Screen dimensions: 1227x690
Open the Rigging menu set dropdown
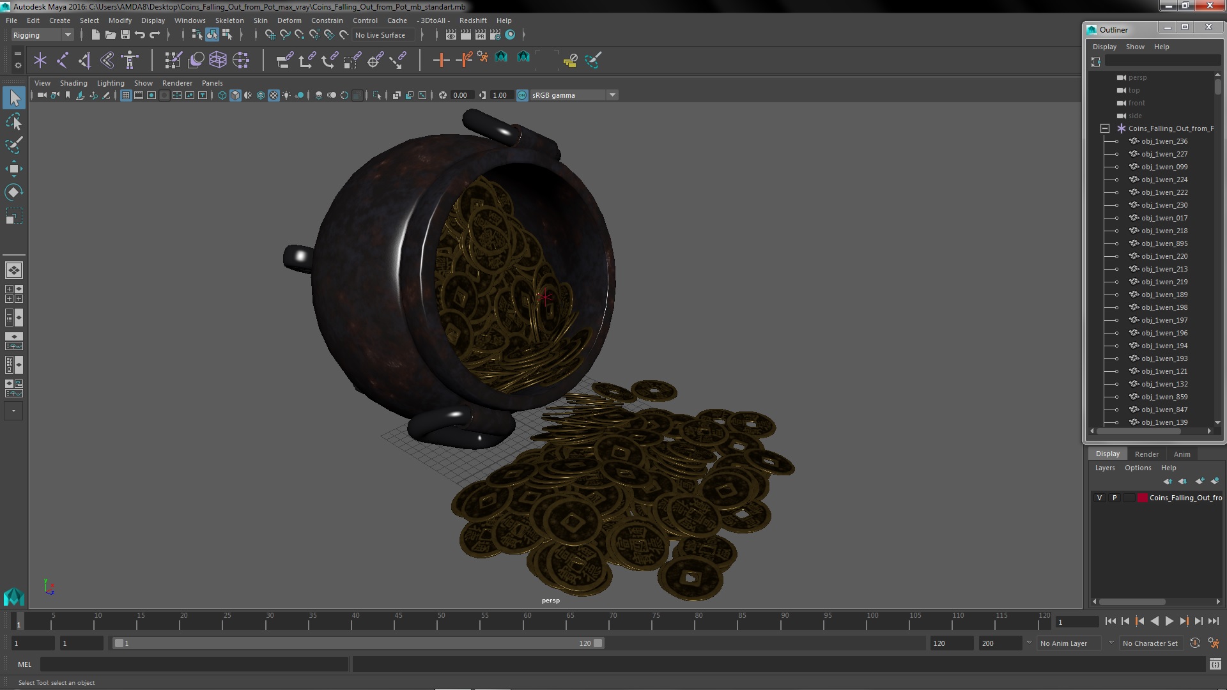pyautogui.click(x=67, y=35)
